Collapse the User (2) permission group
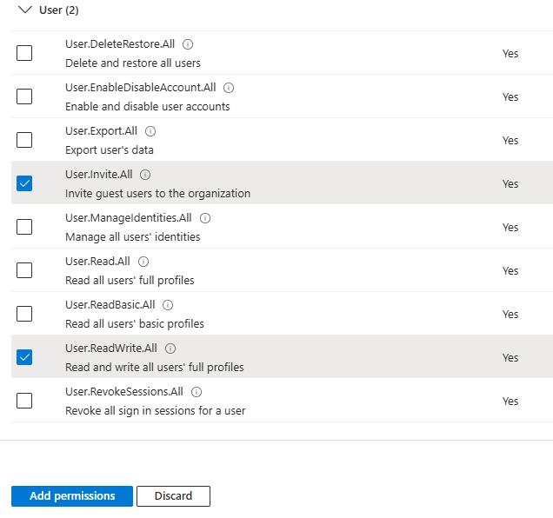Screen dimensions: 553x518 tap(23, 10)
